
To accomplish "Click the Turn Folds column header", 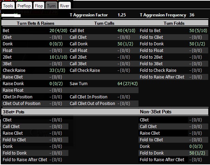I will coord(174,23).
